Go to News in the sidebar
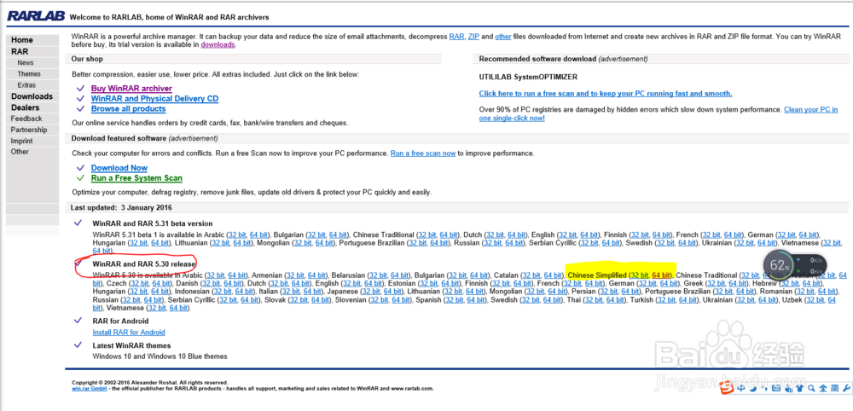Screen dimensions: 853x411 click(x=25, y=62)
